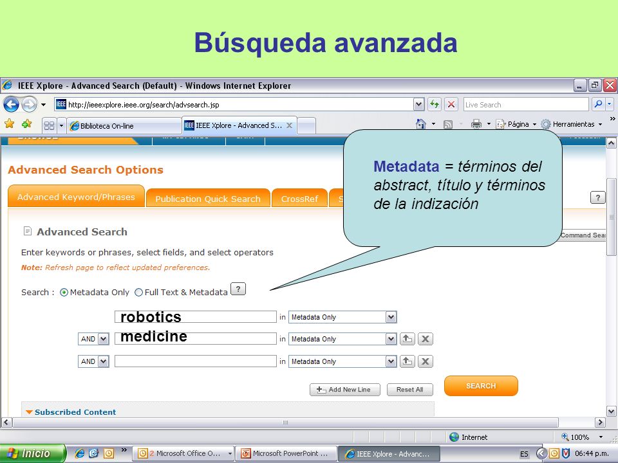Stop loading with the red X icon
Image resolution: width=618 pixels, height=463 pixels.
[451, 104]
